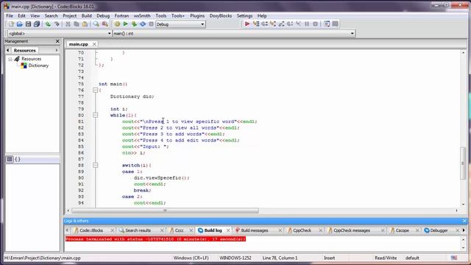Image resolution: width=471 pixels, height=265 pixels.
Task: Click the Next line debugger icon
Action: click(264, 24)
